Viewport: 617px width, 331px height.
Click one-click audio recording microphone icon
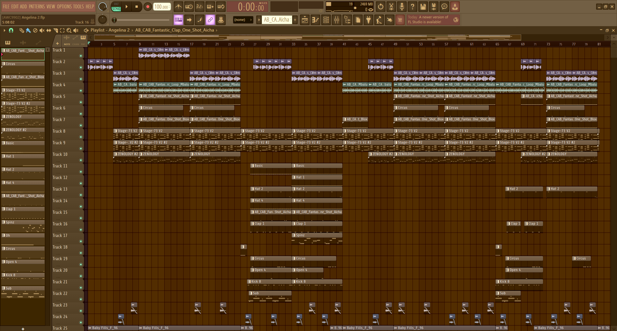[402, 6]
